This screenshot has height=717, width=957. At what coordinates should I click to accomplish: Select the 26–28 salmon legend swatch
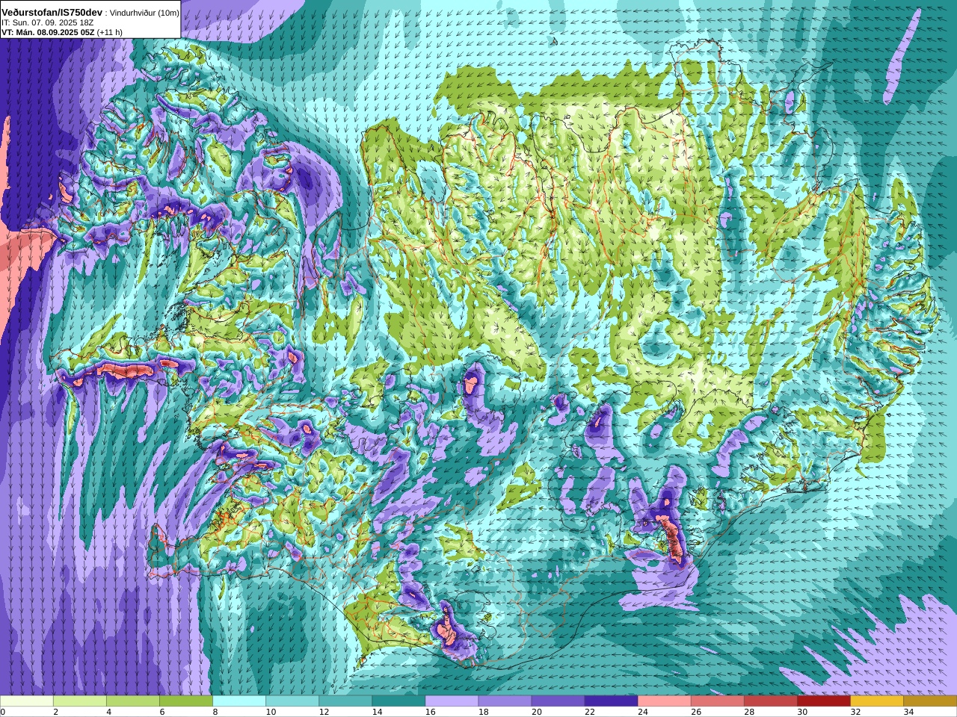[x=717, y=701]
